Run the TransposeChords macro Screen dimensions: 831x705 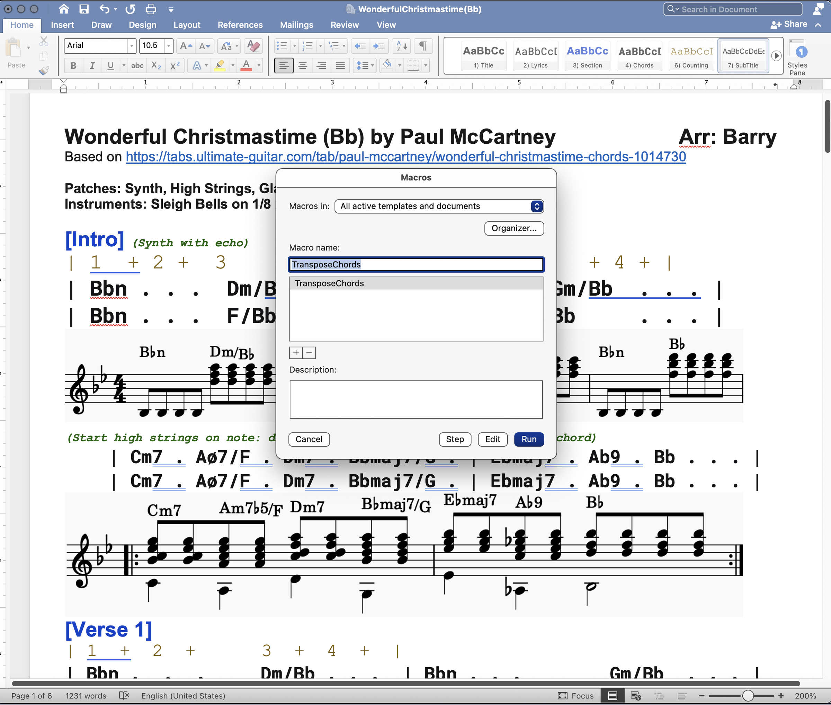point(529,439)
